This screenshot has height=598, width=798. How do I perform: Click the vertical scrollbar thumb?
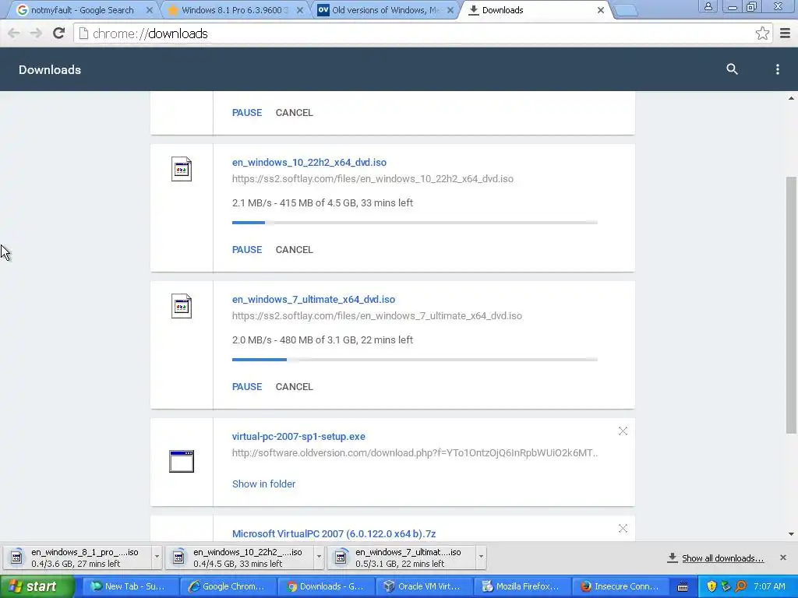click(791, 305)
